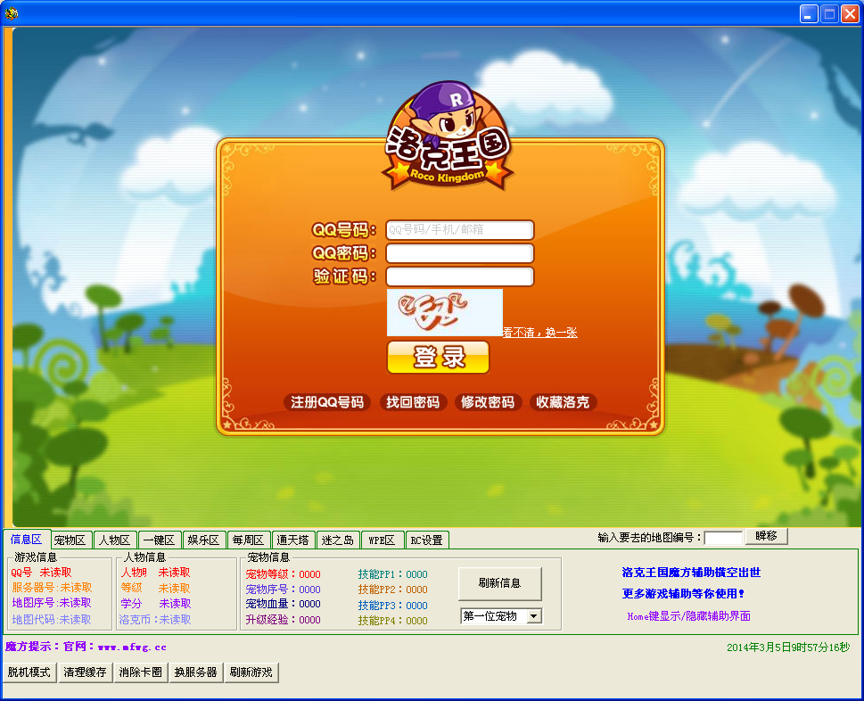Click the 宠物等级：0000 value
864x701 pixels.
pyautogui.click(x=284, y=574)
